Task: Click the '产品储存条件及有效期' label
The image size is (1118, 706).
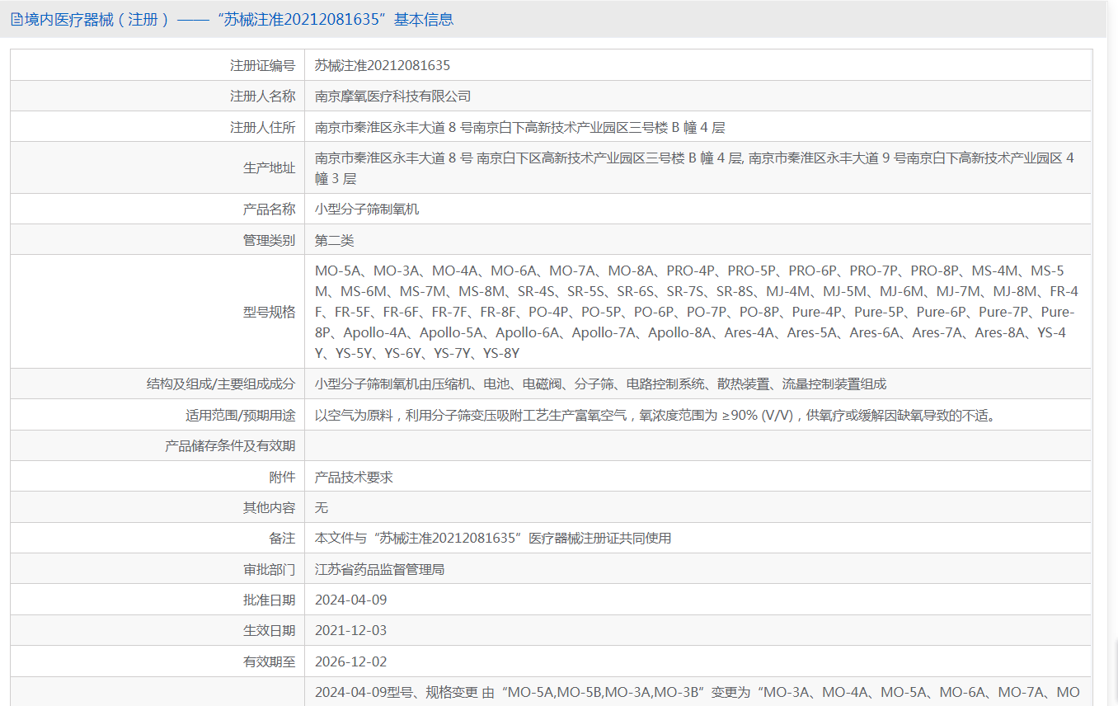Action: click(x=230, y=445)
